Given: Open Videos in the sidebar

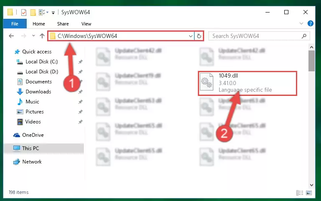Looking at the screenshot, I should (x=33, y=122).
